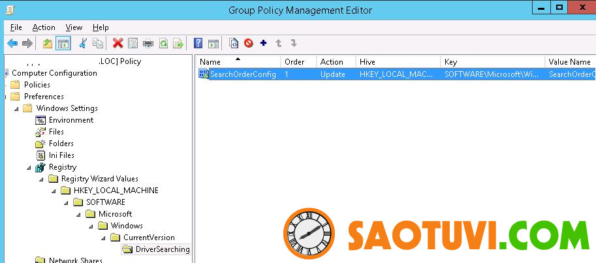Click the blue Back arrow
The image size is (596, 263).
pyautogui.click(x=12, y=44)
